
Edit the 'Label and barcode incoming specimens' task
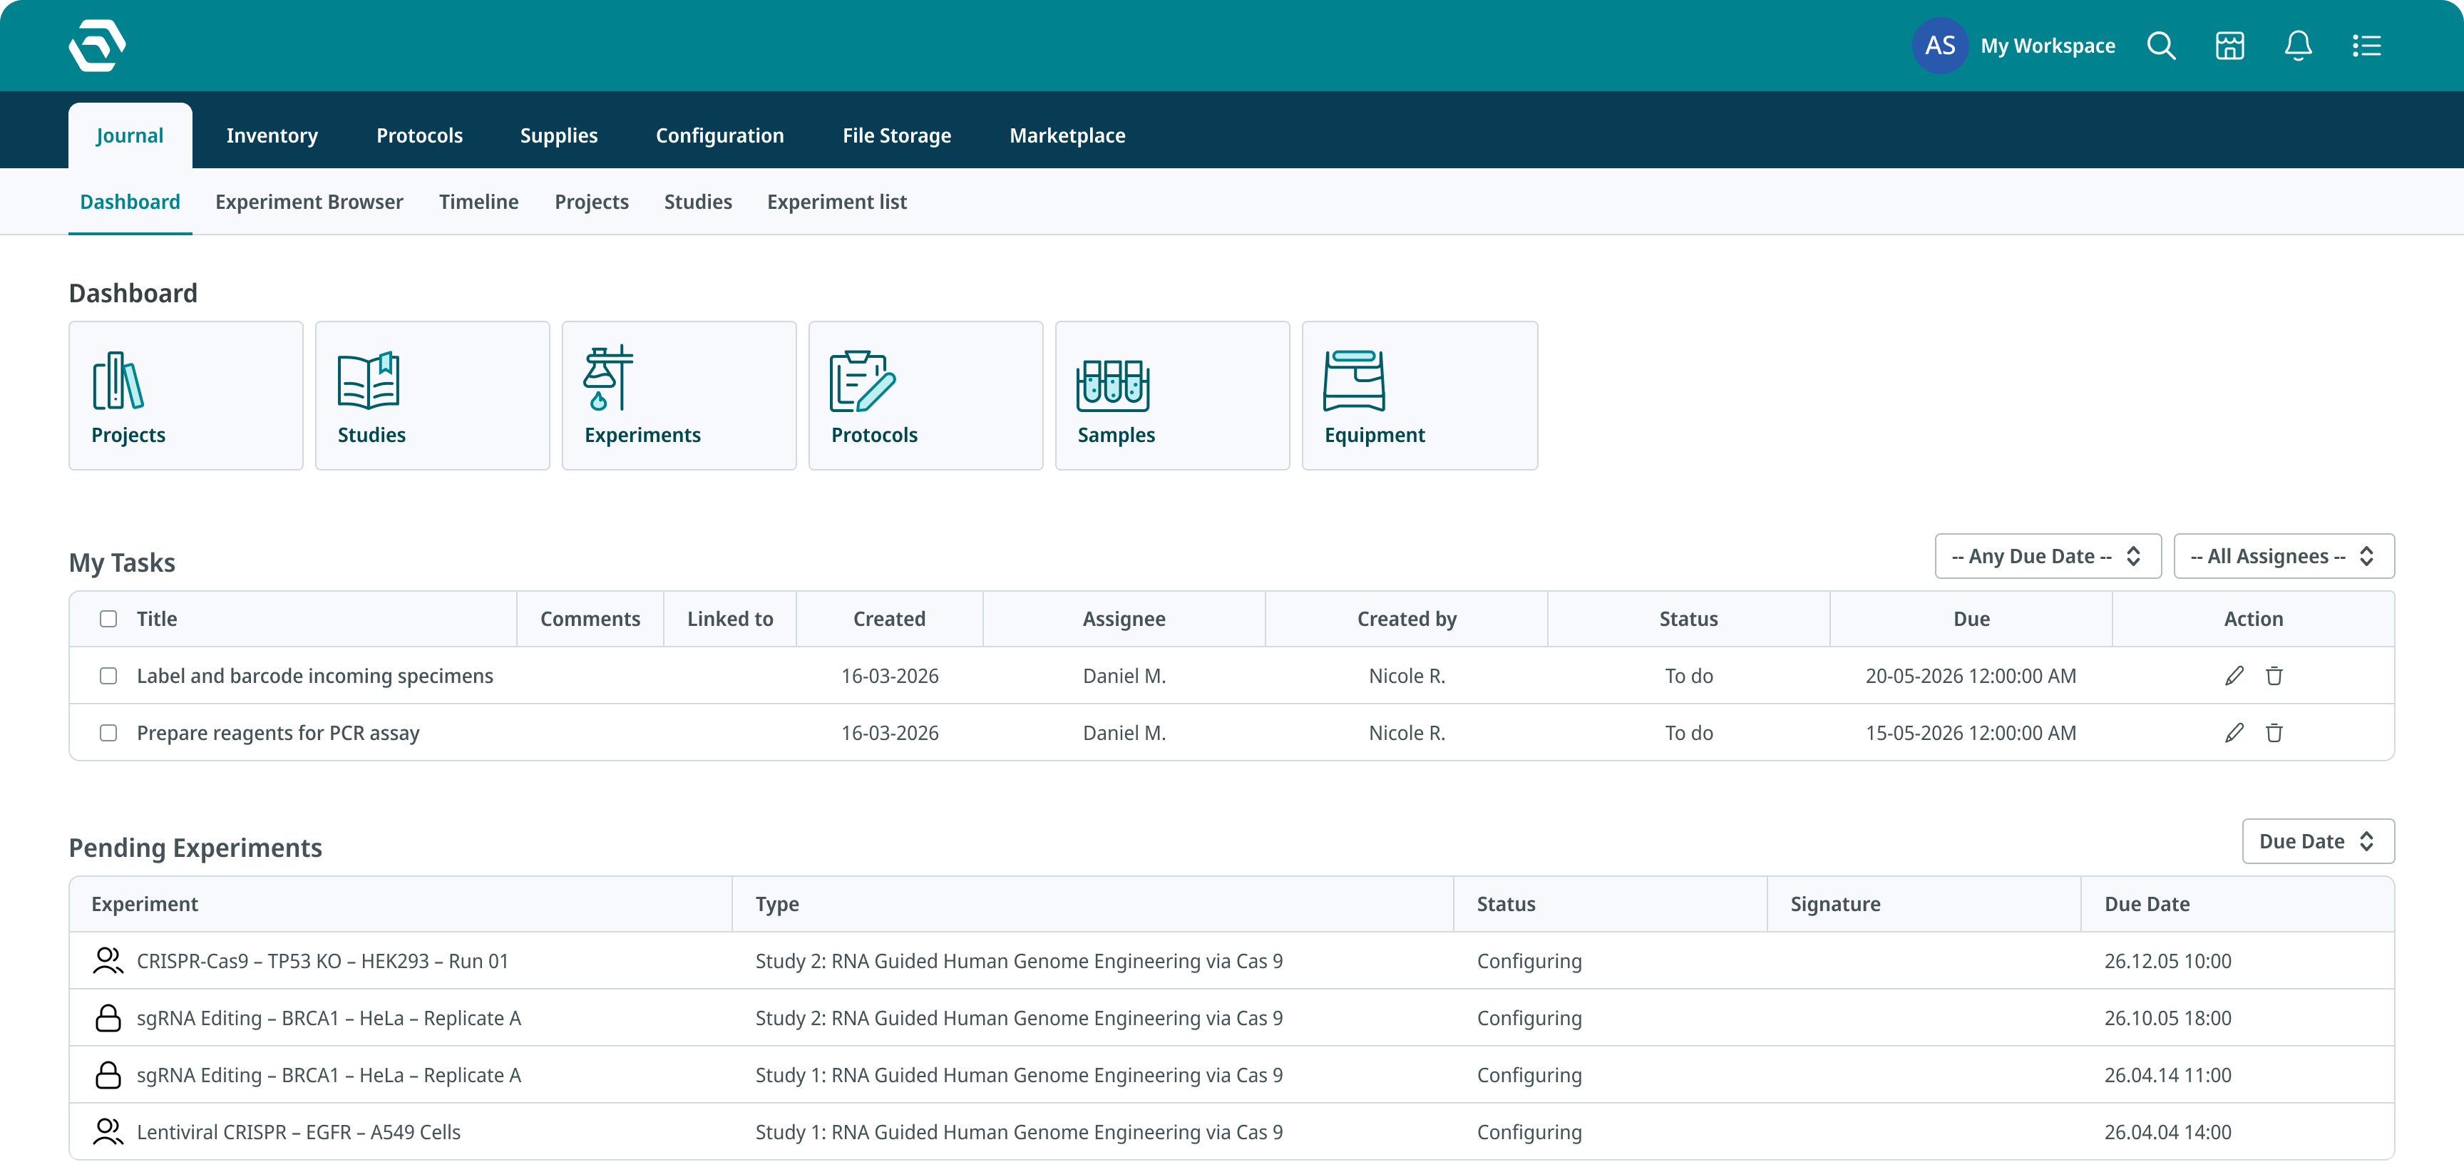coord(2234,677)
